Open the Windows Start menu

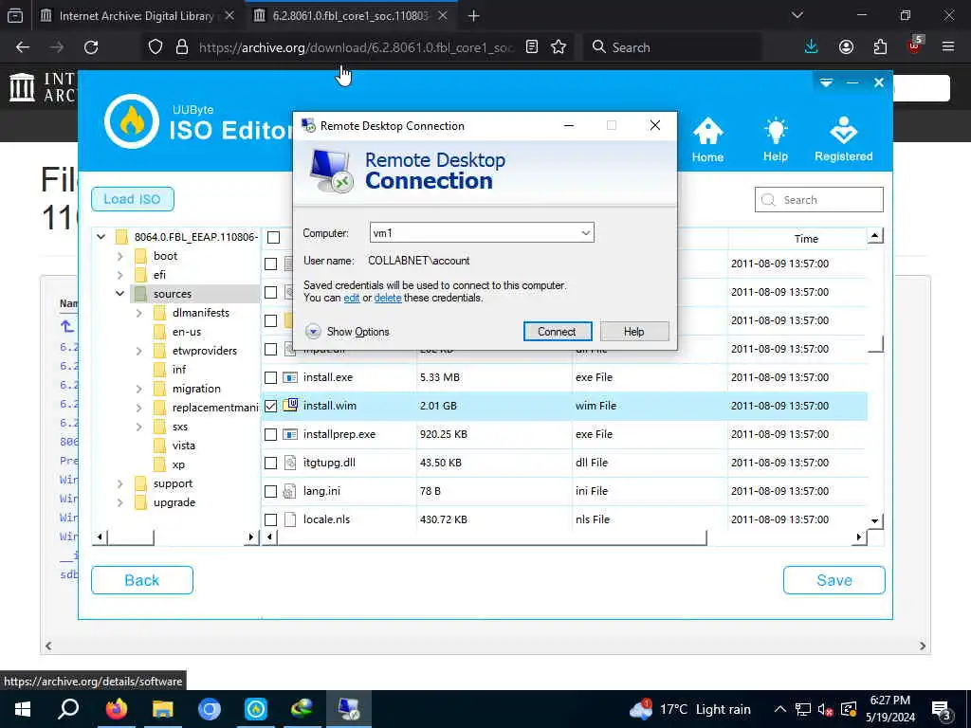click(x=23, y=709)
